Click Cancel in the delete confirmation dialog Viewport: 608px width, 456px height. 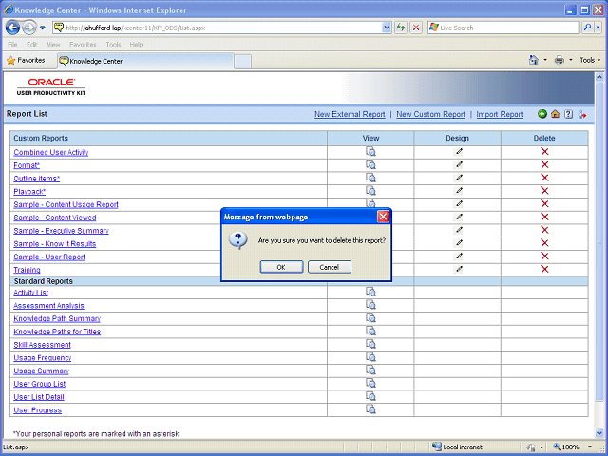coord(330,267)
